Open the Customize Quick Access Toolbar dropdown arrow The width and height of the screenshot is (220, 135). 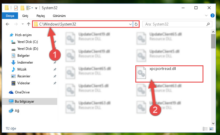tap(36, 8)
